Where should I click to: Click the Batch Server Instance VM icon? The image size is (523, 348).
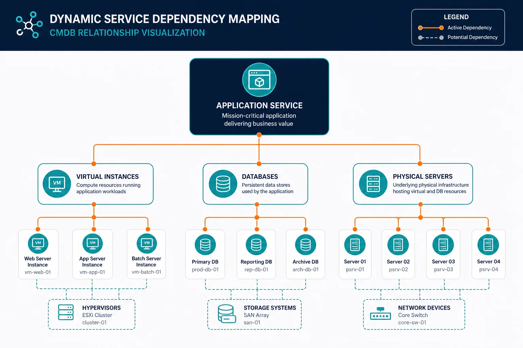147,244
